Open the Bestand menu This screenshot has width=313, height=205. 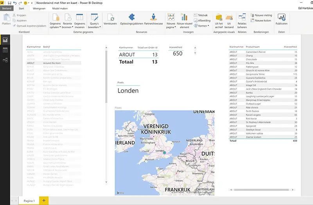(7, 8)
